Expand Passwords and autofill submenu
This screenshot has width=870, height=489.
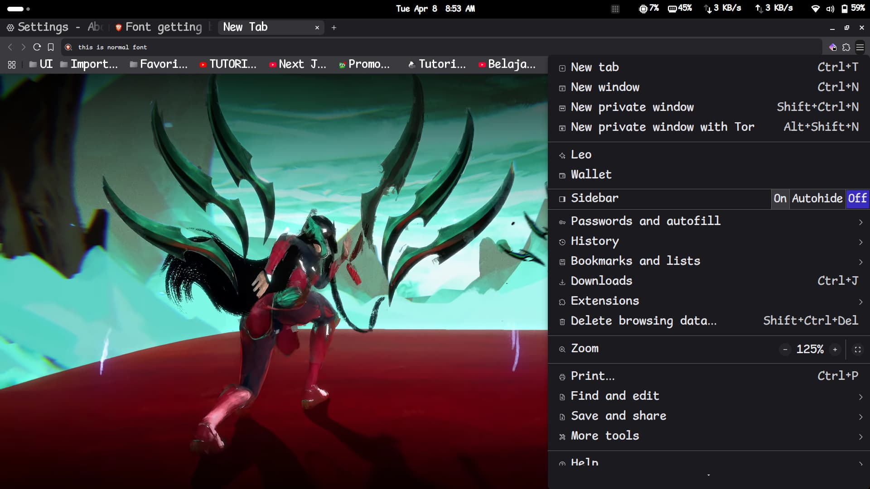(709, 221)
